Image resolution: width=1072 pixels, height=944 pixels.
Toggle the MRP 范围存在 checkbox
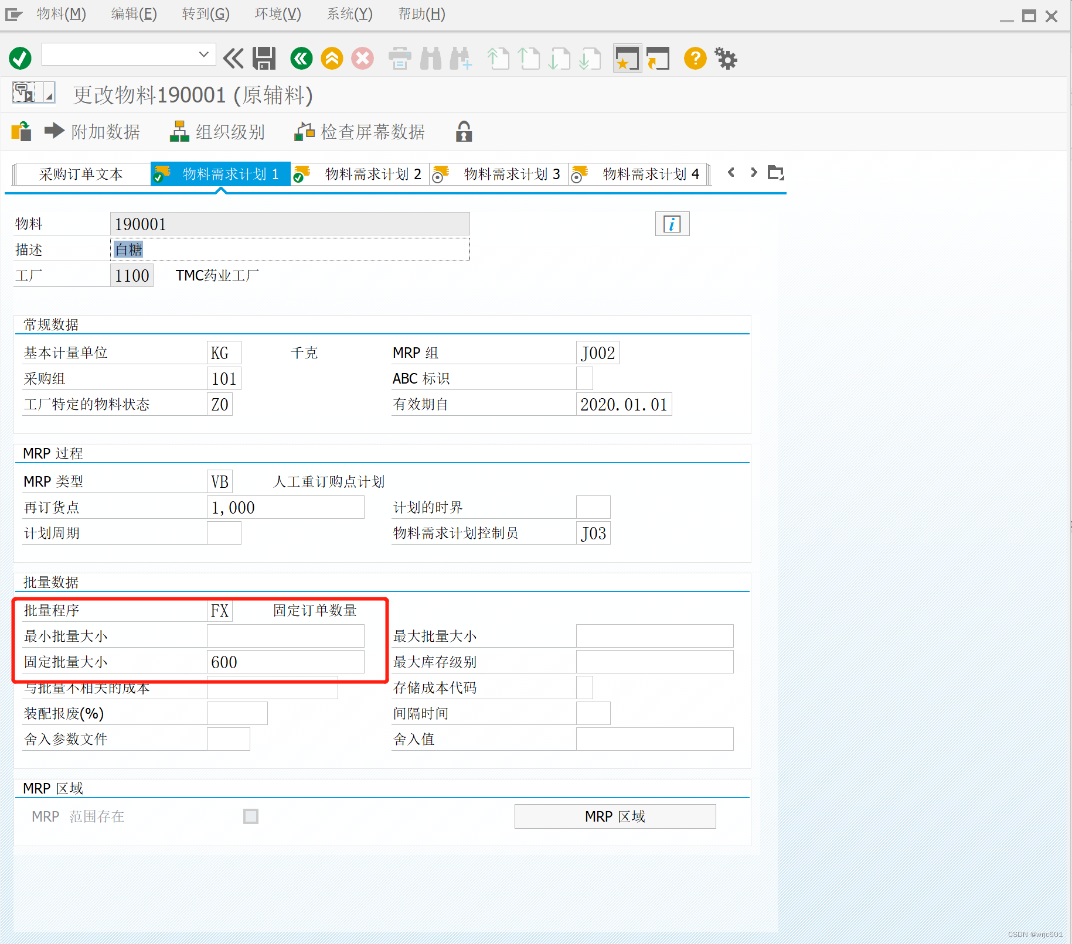click(x=251, y=816)
